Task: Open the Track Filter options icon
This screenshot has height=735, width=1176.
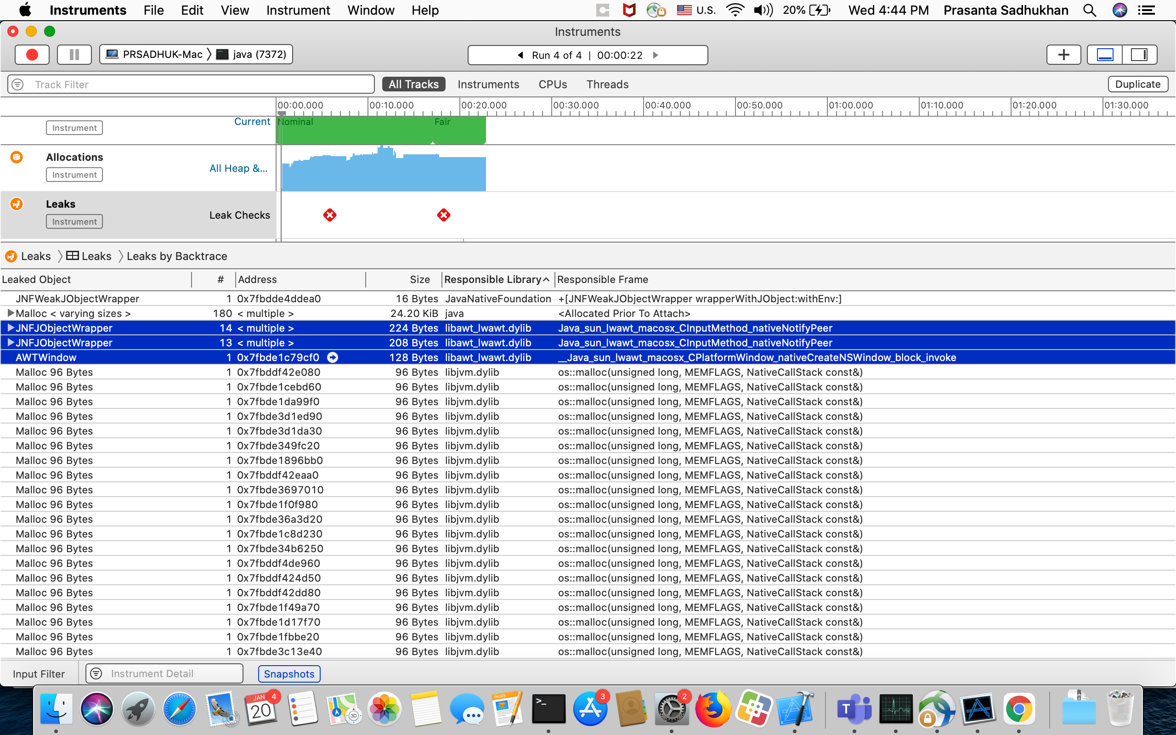Action: [x=18, y=85]
